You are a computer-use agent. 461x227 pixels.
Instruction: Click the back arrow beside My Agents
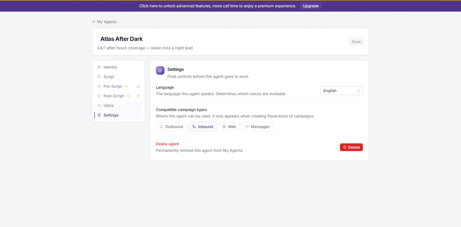94,22
